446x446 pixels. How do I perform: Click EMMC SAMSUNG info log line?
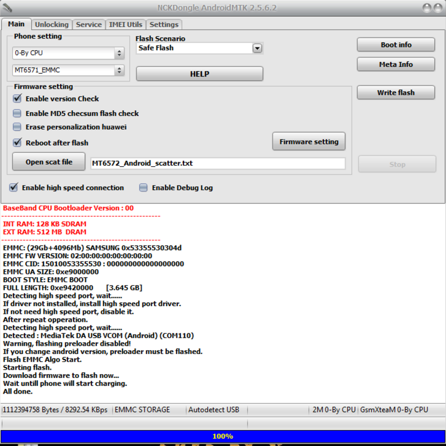click(92, 248)
